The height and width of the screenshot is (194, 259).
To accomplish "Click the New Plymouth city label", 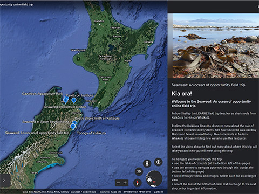I will pyautogui.click(x=78, y=50).
